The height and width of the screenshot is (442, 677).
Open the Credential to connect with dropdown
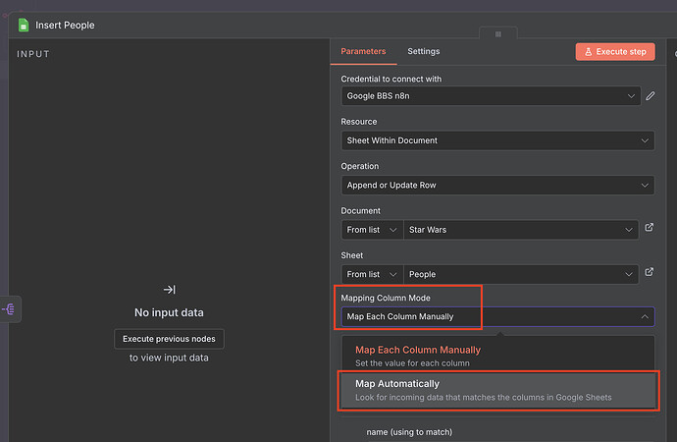pyautogui.click(x=491, y=96)
